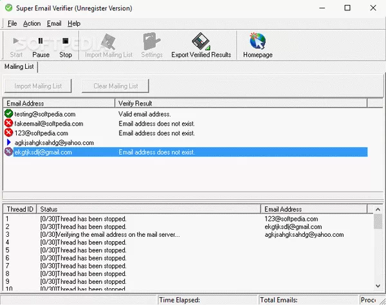This screenshot has height=305, width=386.
Task: Open Settings from the toolbar
Action: (x=152, y=45)
